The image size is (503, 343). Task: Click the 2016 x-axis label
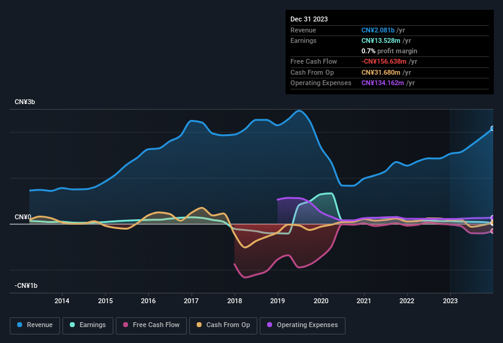click(148, 301)
